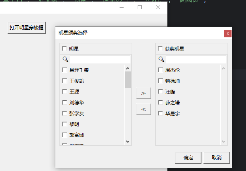Close the background main window
The height and width of the screenshot is (171, 246).
(158, 7)
